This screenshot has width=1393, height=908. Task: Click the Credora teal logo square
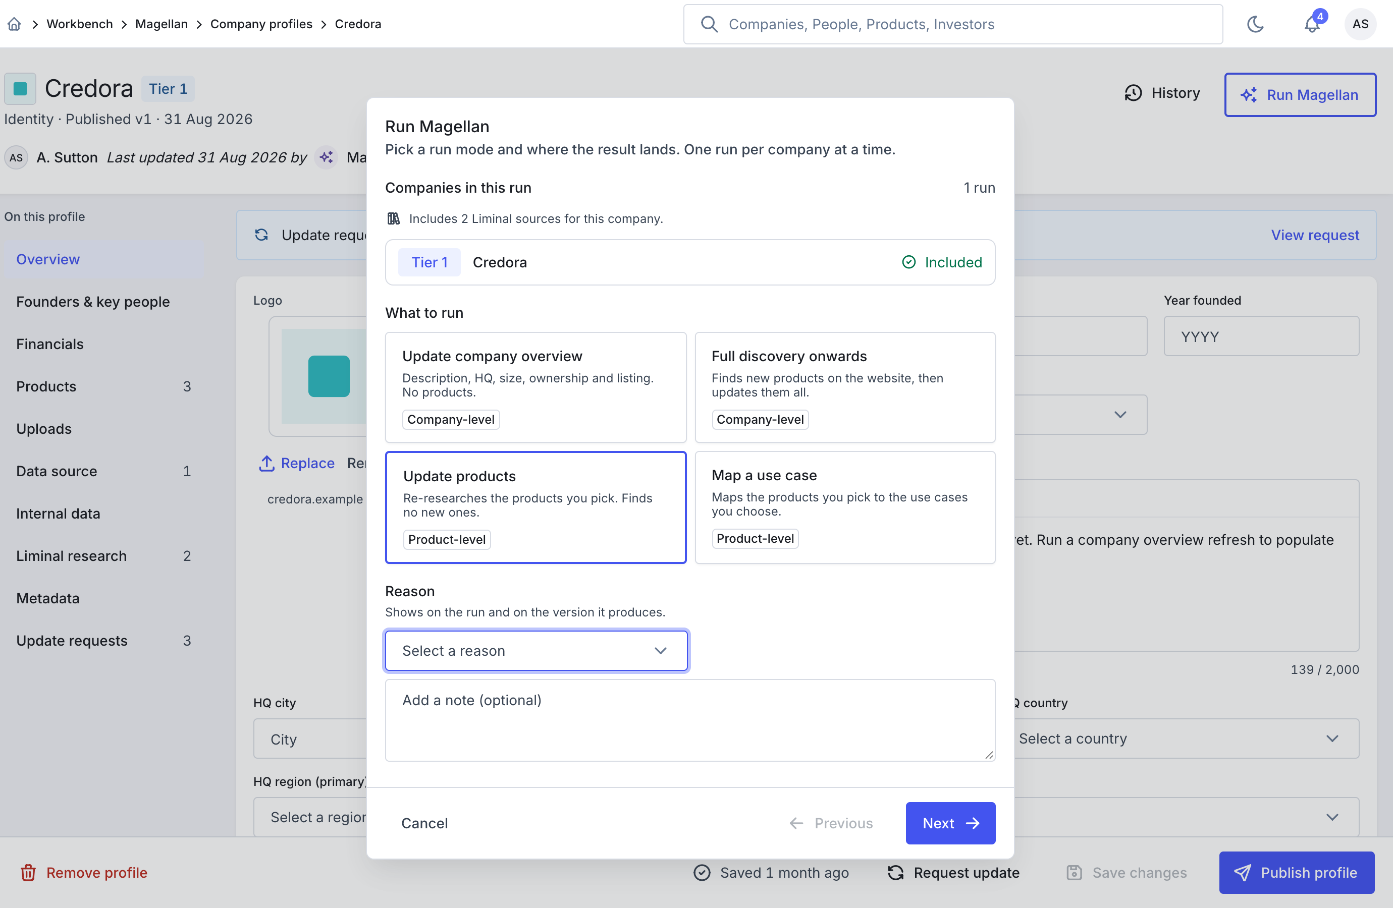pos(21,88)
